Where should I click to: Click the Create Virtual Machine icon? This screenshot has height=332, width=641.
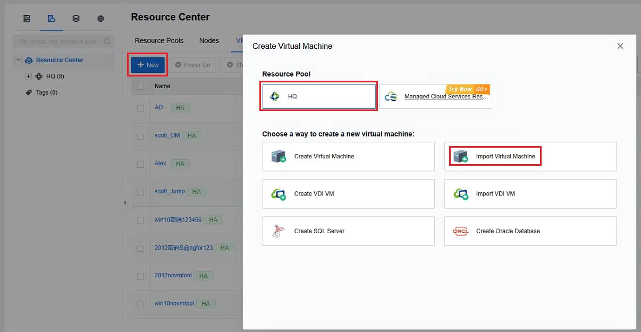pyautogui.click(x=279, y=156)
